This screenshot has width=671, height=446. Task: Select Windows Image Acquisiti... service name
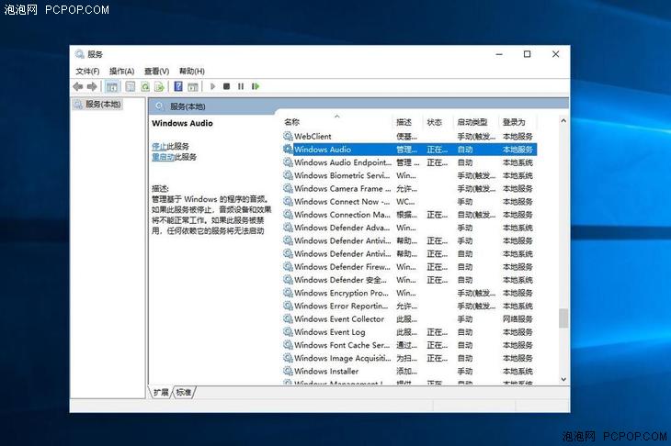(x=343, y=358)
